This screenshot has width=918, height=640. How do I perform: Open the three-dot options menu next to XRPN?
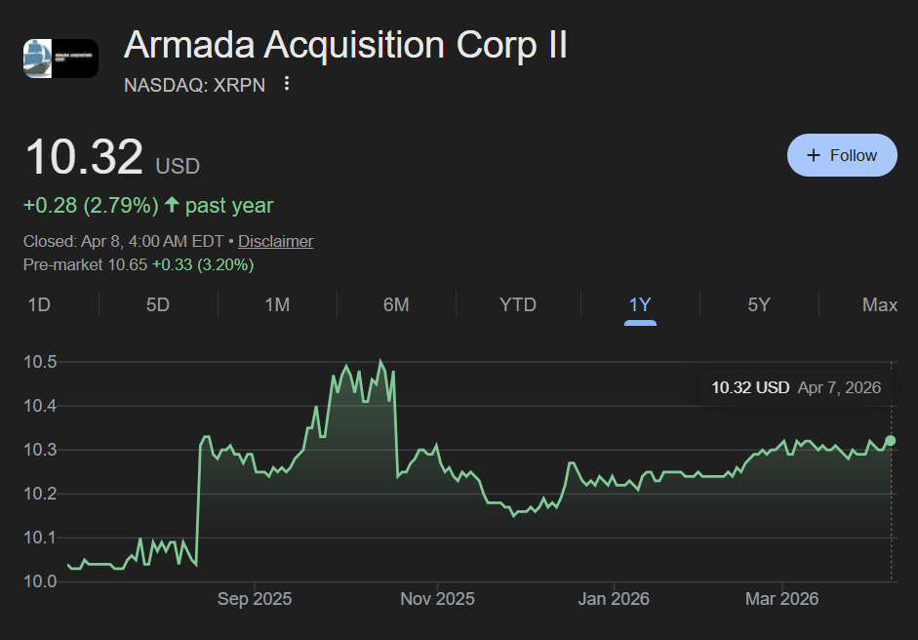click(x=286, y=84)
